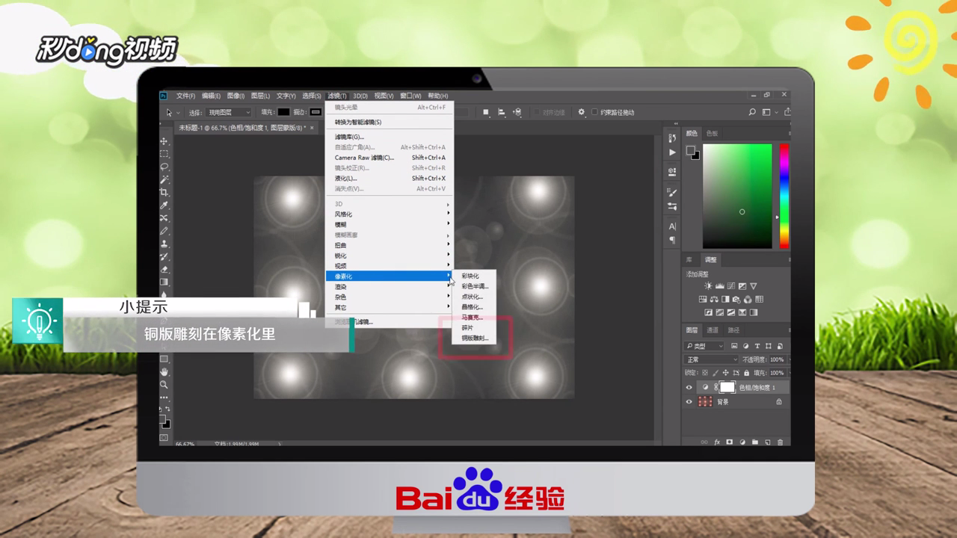This screenshot has width=957, height=538.
Task: Expand the 渲染 submenu
Action: (390, 287)
